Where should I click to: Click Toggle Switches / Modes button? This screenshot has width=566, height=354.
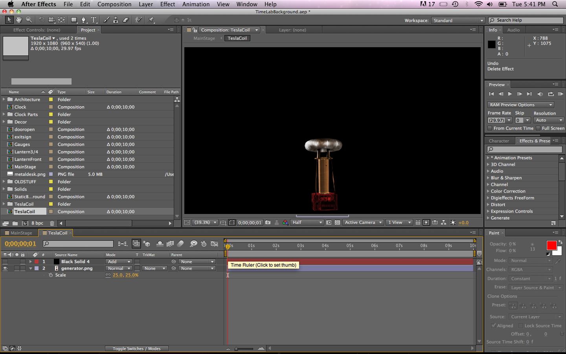pyautogui.click(x=136, y=348)
